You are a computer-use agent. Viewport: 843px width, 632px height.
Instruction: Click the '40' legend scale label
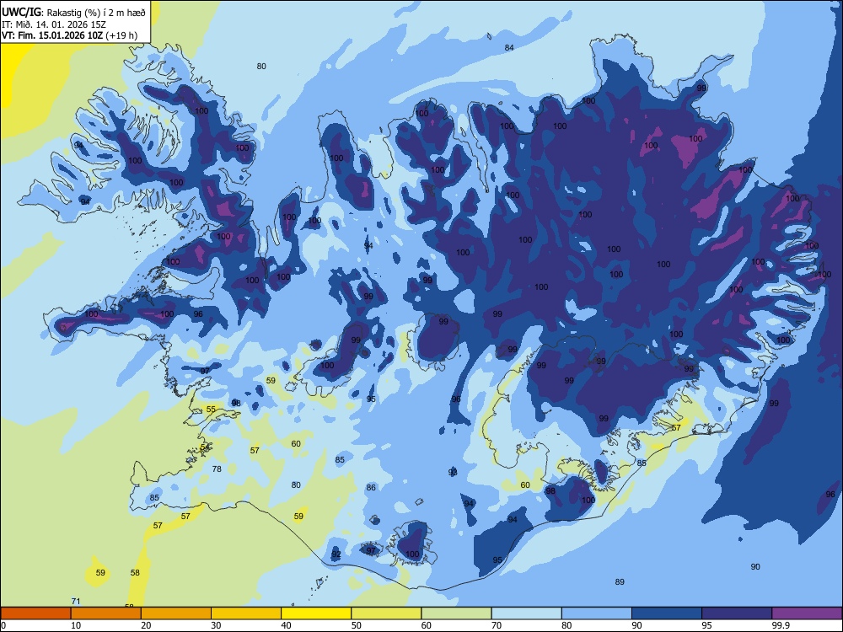pos(287,625)
